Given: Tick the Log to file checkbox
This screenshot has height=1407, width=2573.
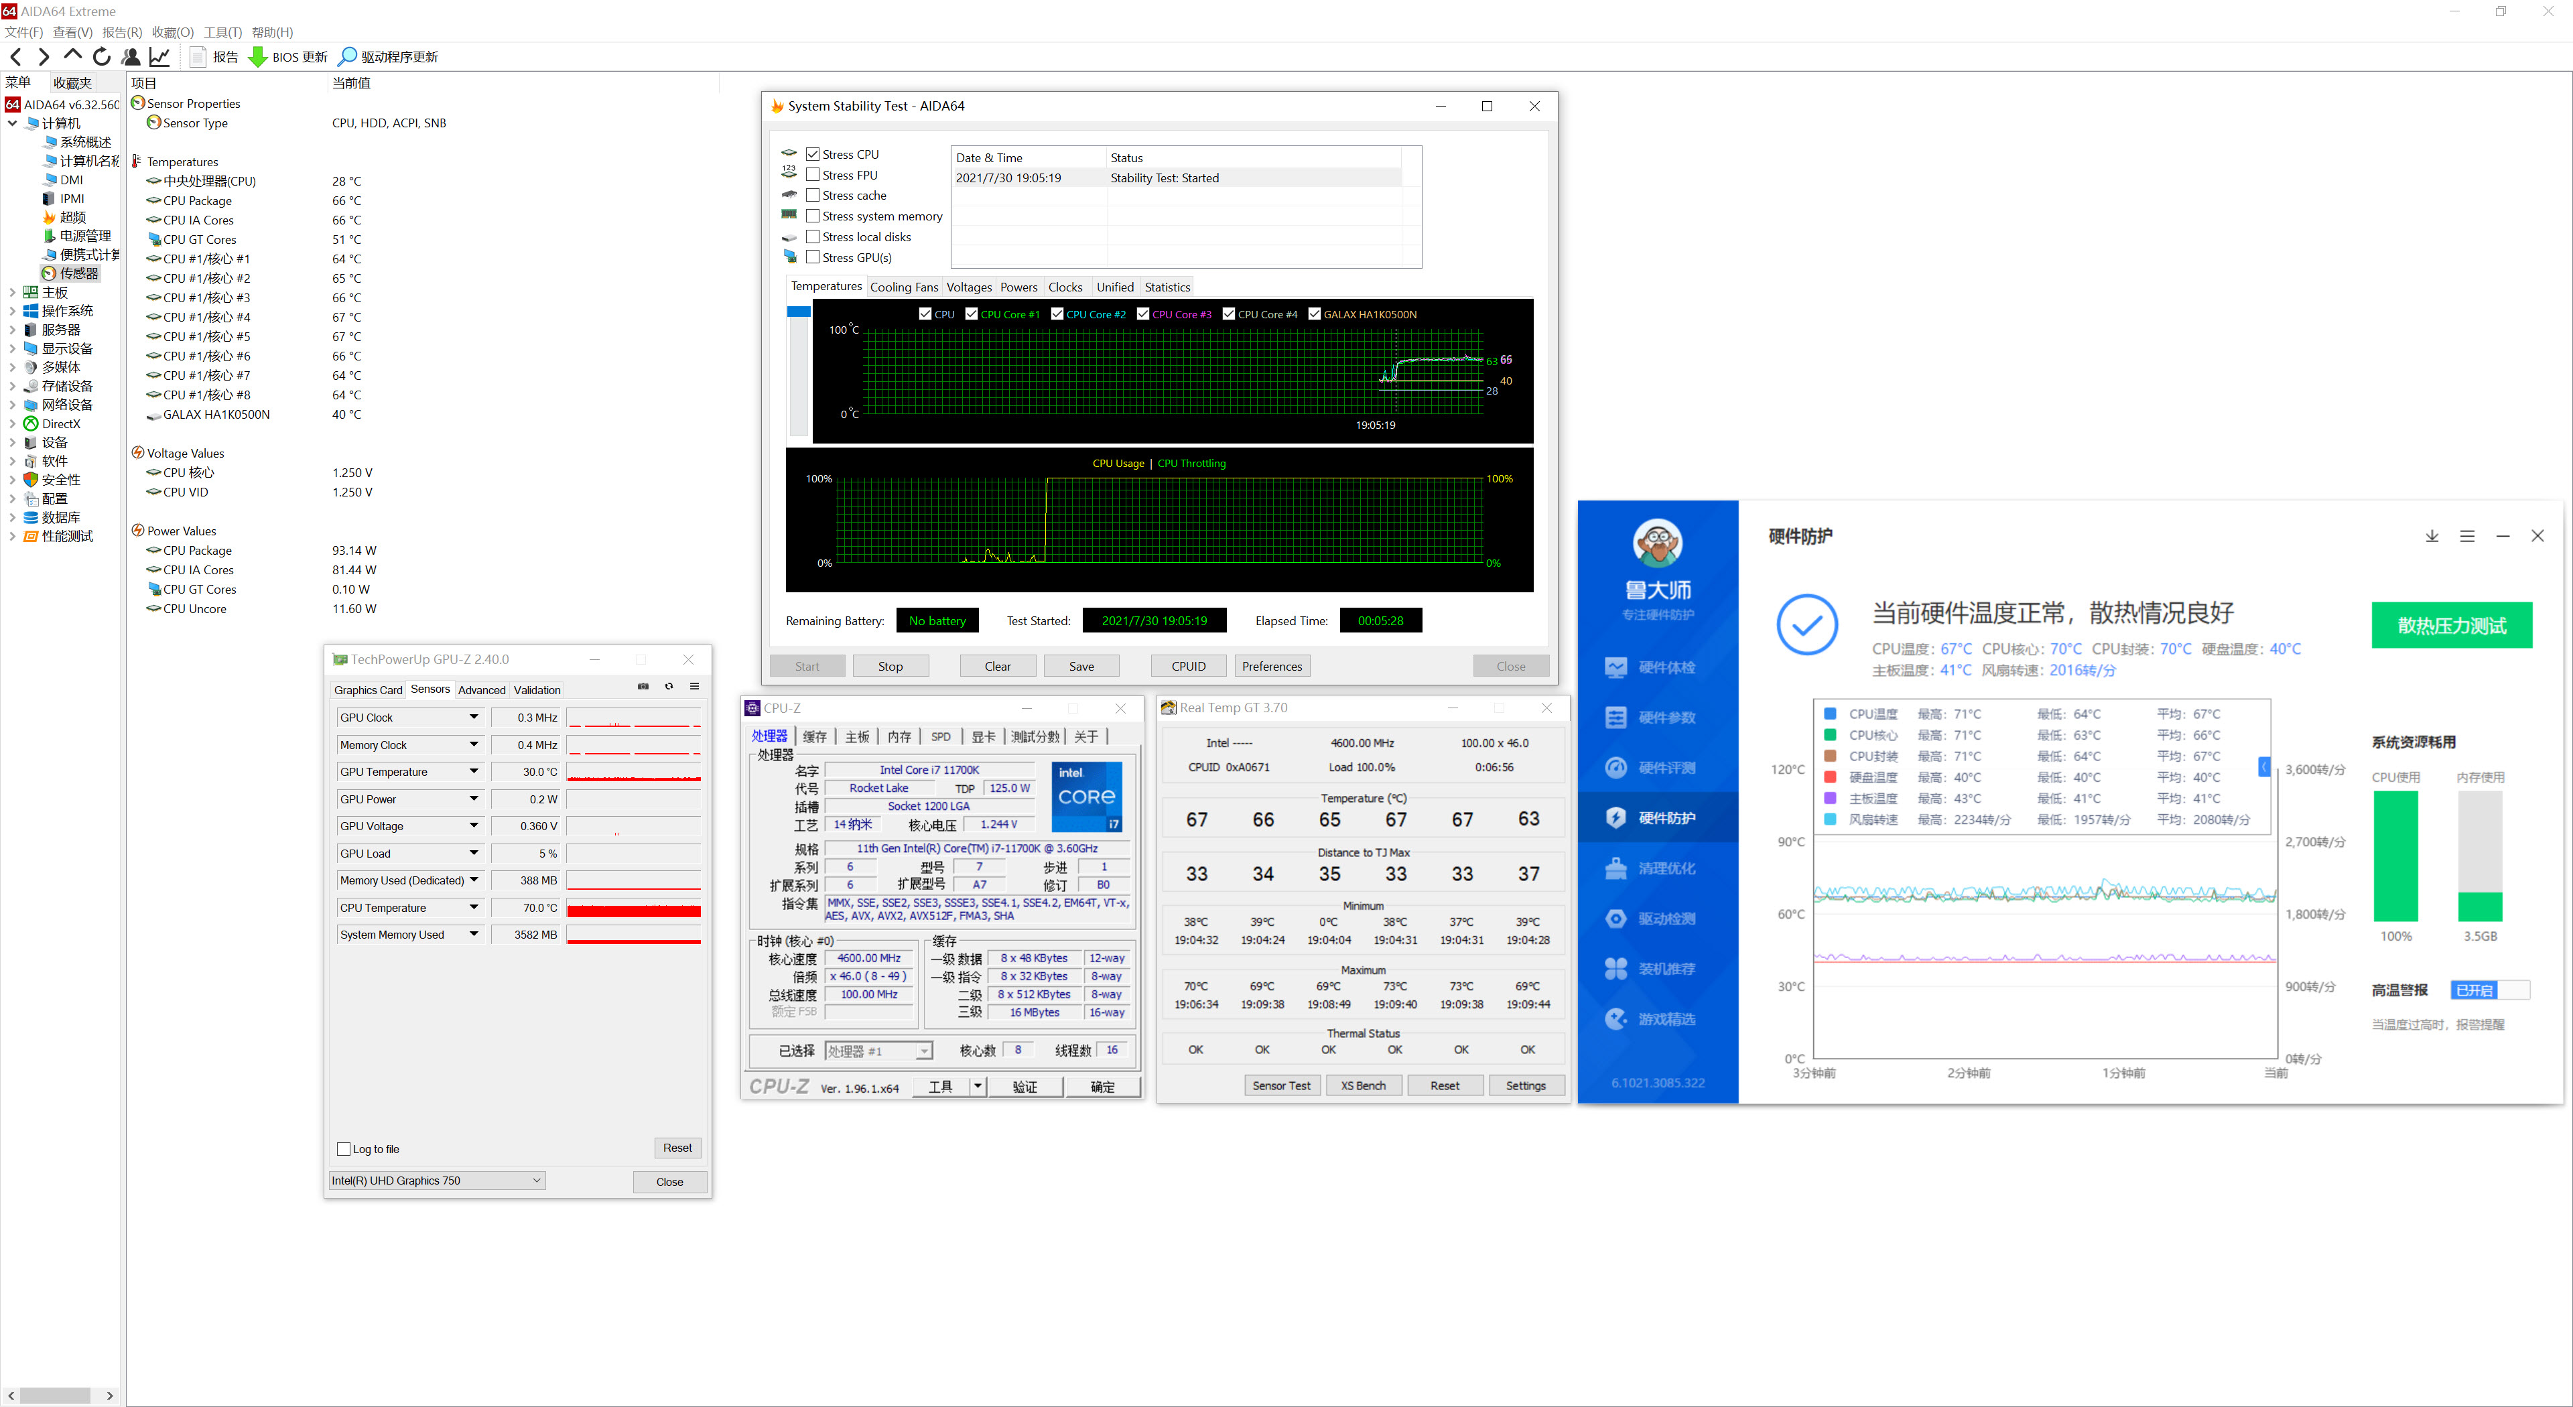Looking at the screenshot, I should tap(344, 1149).
